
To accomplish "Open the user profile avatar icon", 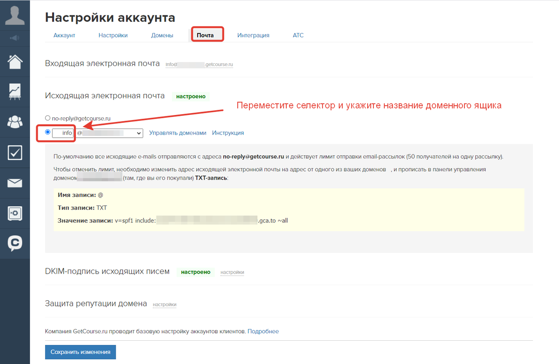I will click(14, 15).
